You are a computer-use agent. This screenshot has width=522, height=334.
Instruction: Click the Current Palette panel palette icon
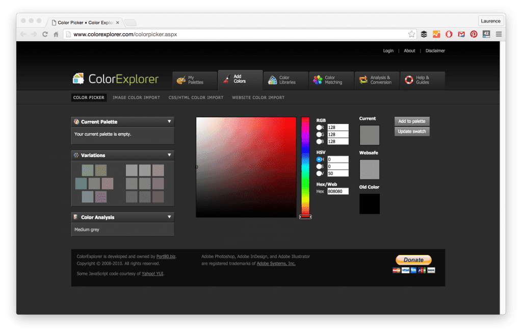coord(77,121)
